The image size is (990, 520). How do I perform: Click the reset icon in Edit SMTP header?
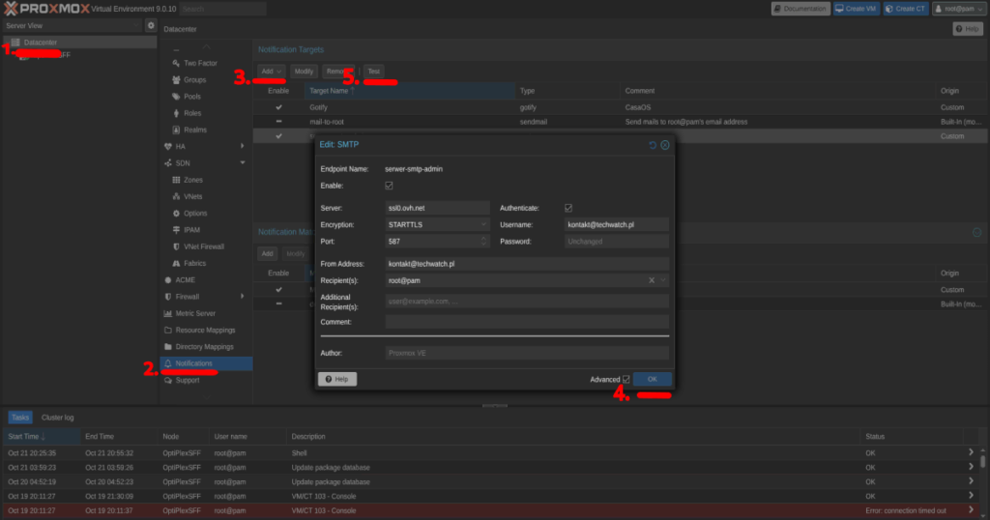click(653, 145)
